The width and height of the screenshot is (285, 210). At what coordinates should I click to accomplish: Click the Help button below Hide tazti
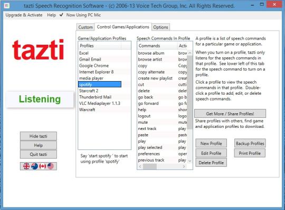(39, 145)
